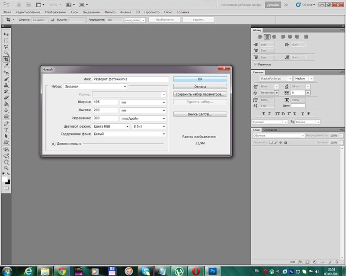Select the Blur tool
346x276 pixels.
pos(6,110)
